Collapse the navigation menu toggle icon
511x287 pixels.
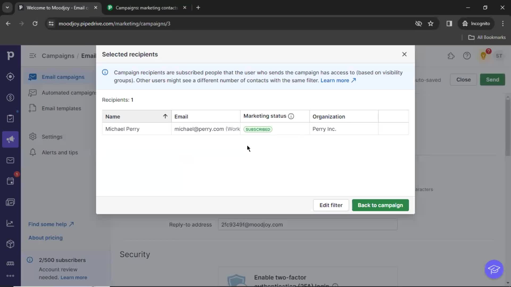(32, 56)
